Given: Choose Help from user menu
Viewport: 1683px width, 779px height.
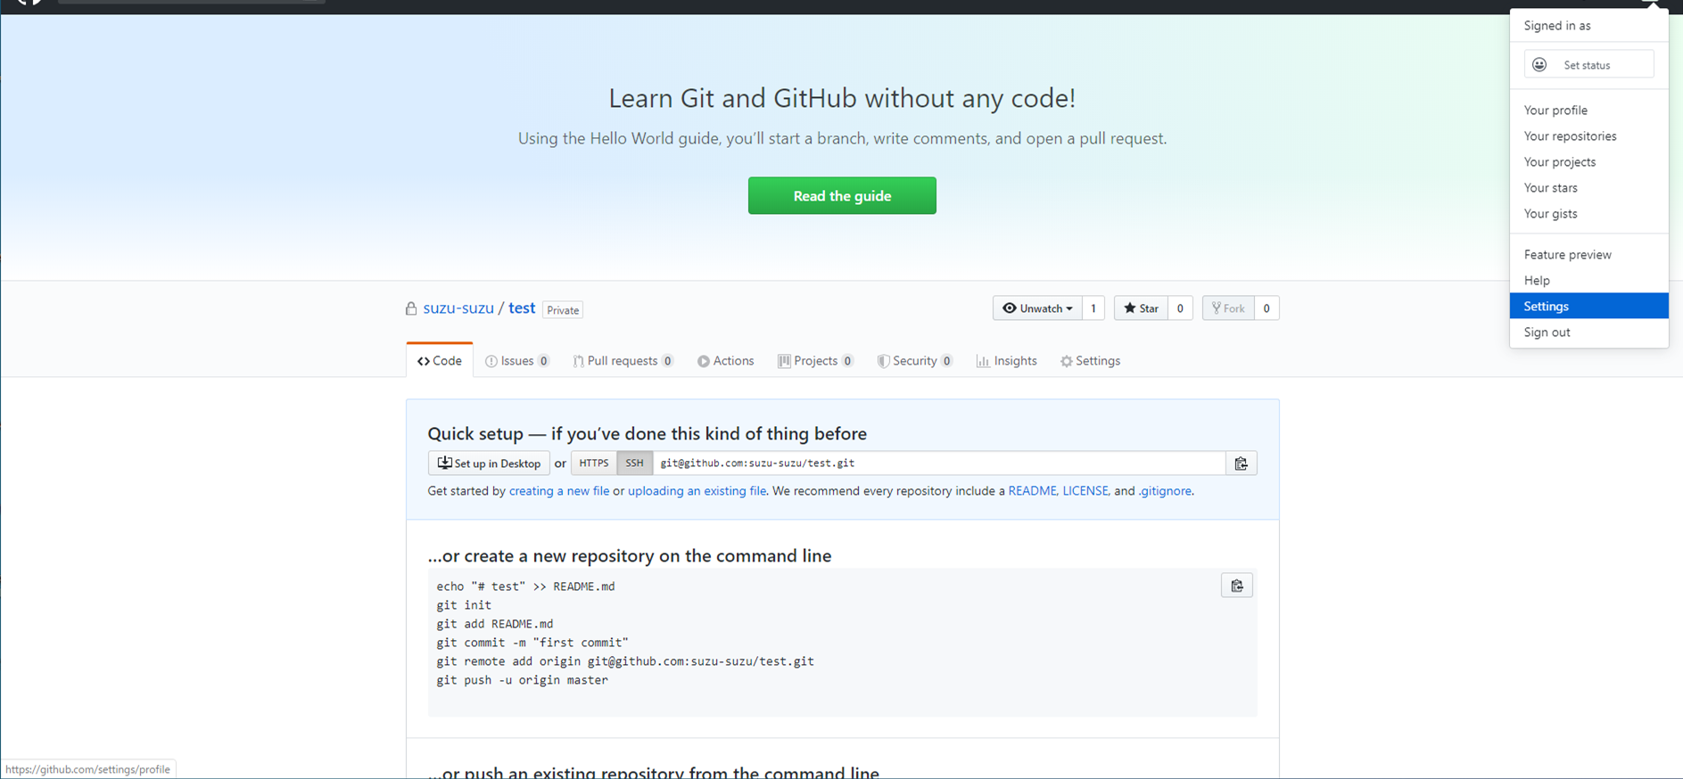Looking at the screenshot, I should click(1588, 281).
